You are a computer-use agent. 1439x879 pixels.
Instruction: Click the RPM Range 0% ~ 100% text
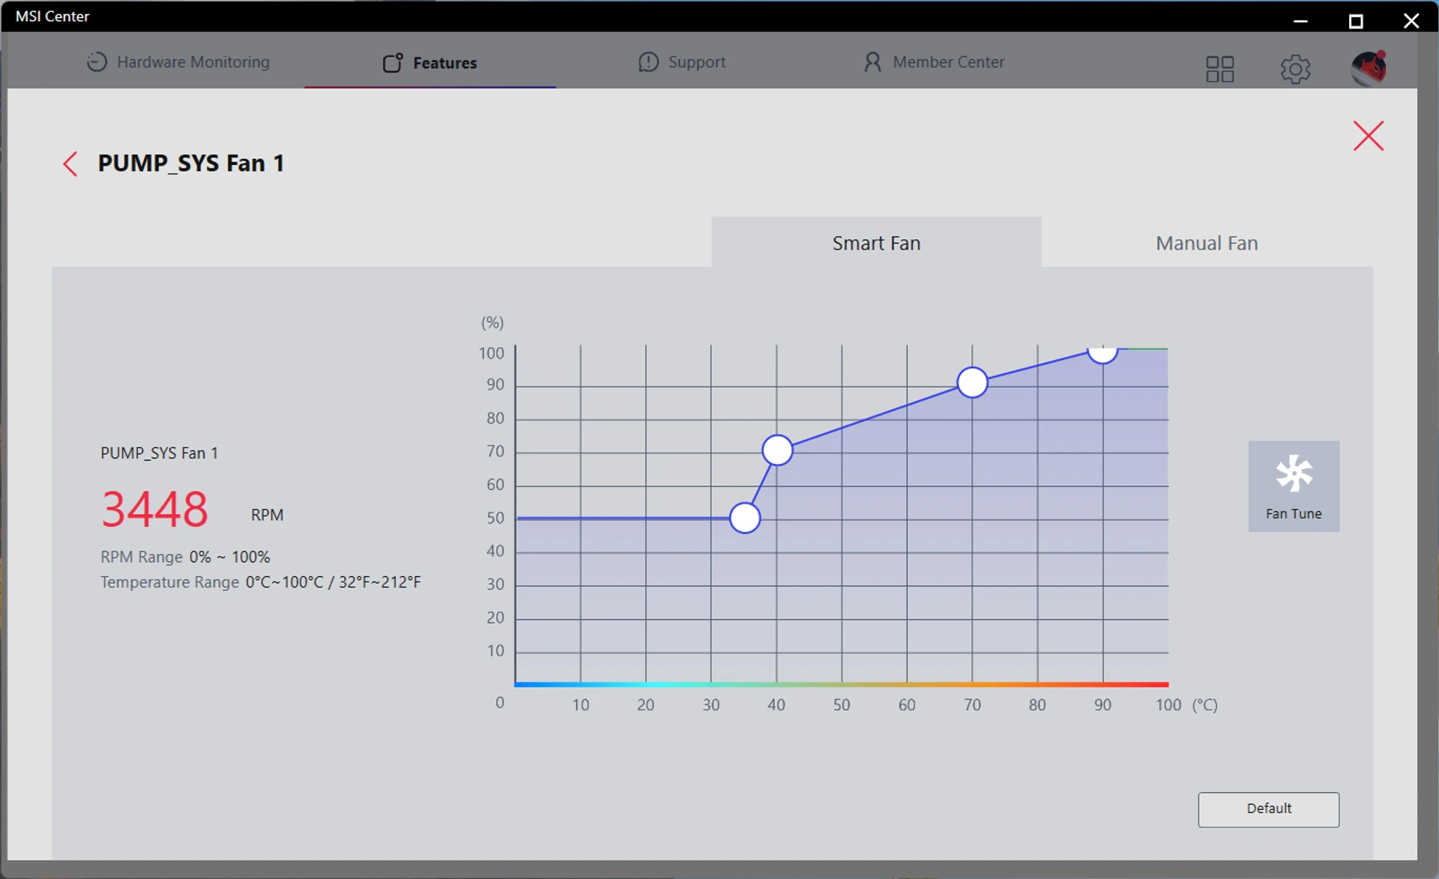[x=185, y=557]
